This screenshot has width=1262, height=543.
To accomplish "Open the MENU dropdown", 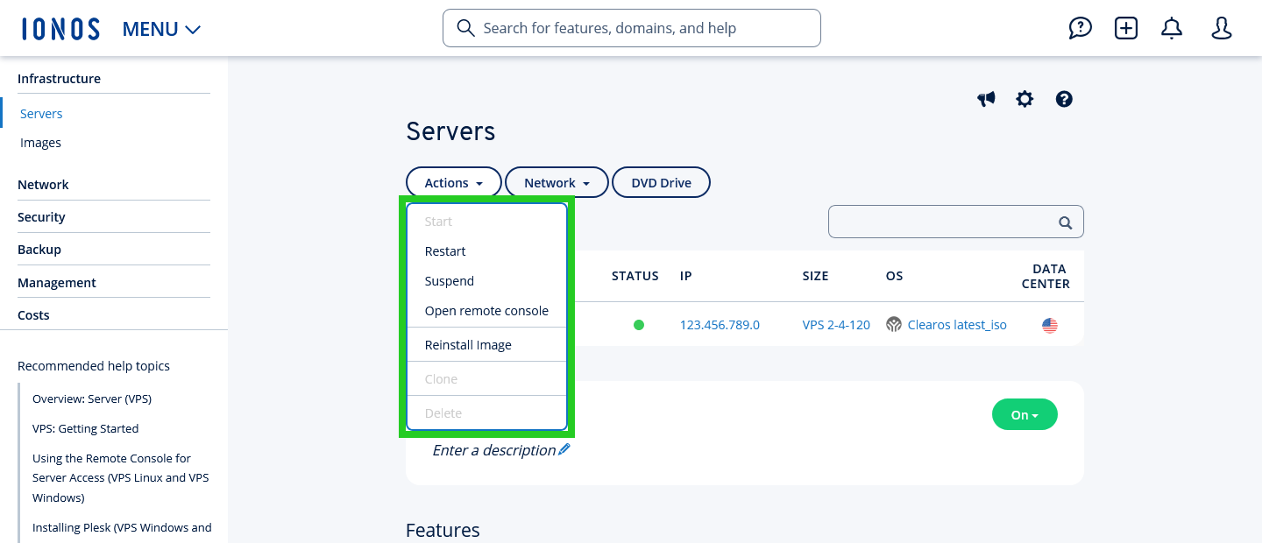I will pos(161,29).
